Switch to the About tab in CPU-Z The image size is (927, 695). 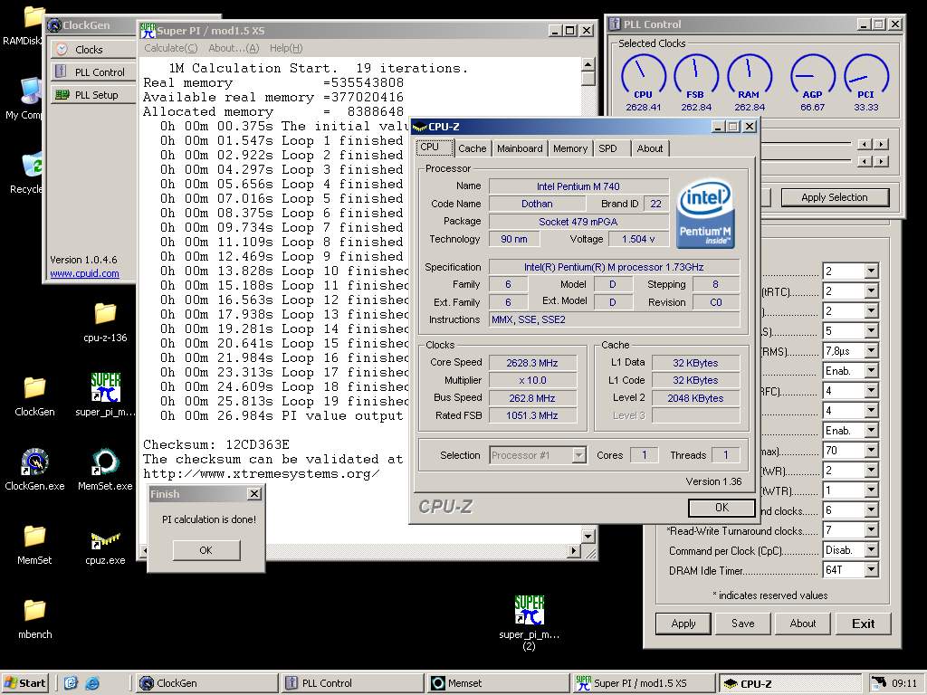[650, 148]
